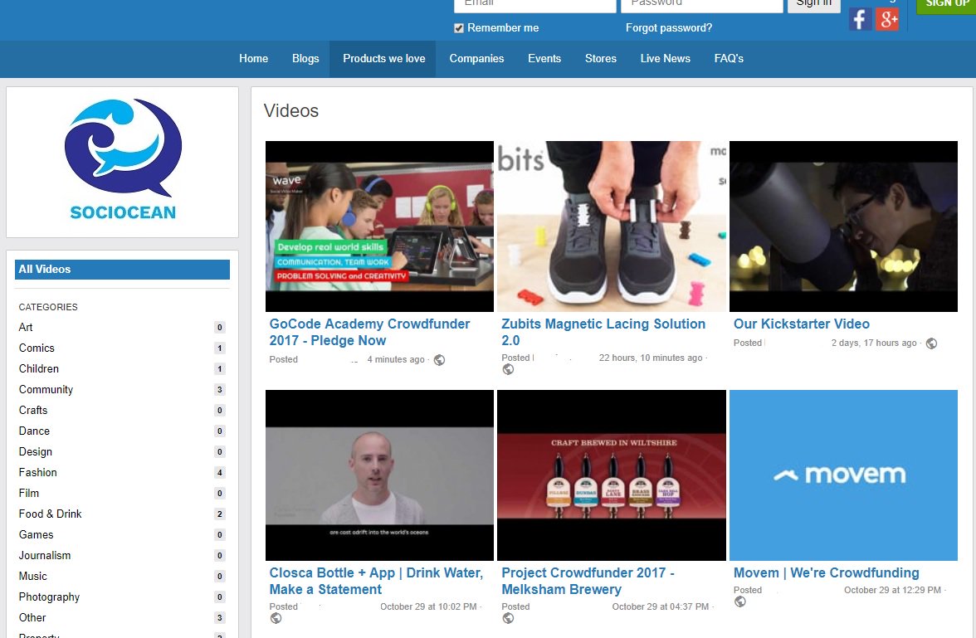The image size is (976, 638).
Task: Click '4 minutes ago' timestamp
Action: pos(396,360)
